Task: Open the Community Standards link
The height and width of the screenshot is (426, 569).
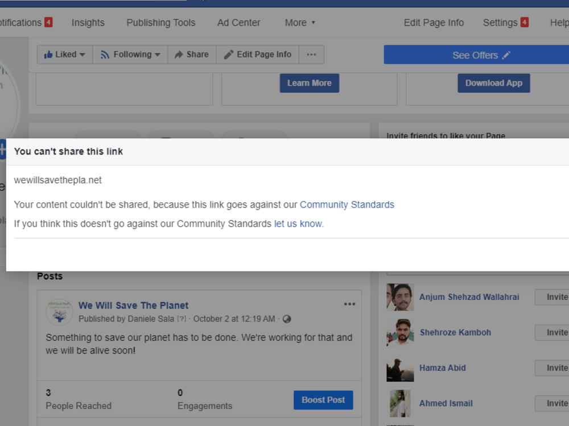Action: (347, 204)
